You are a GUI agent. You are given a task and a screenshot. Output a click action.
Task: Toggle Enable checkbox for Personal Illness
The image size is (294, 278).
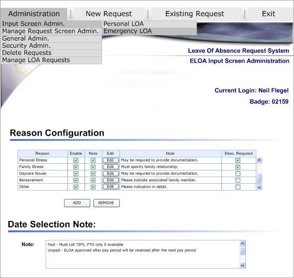tap(76, 160)
